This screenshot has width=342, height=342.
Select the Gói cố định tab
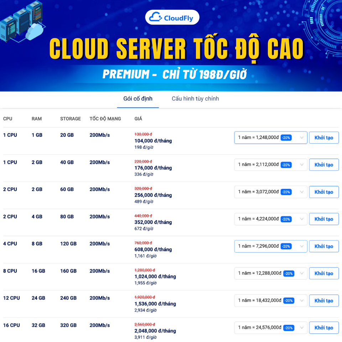click(x=138, y=99)
